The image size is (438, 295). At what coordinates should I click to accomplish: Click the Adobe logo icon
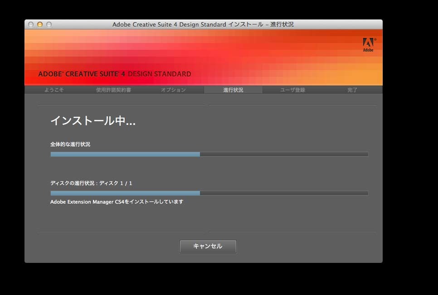(369, 45)
